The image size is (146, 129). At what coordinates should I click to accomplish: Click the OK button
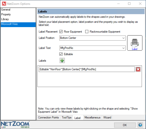[125, 125]
